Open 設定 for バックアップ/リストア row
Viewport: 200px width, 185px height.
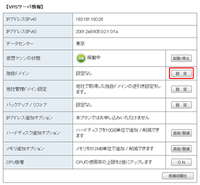point(181,105)
